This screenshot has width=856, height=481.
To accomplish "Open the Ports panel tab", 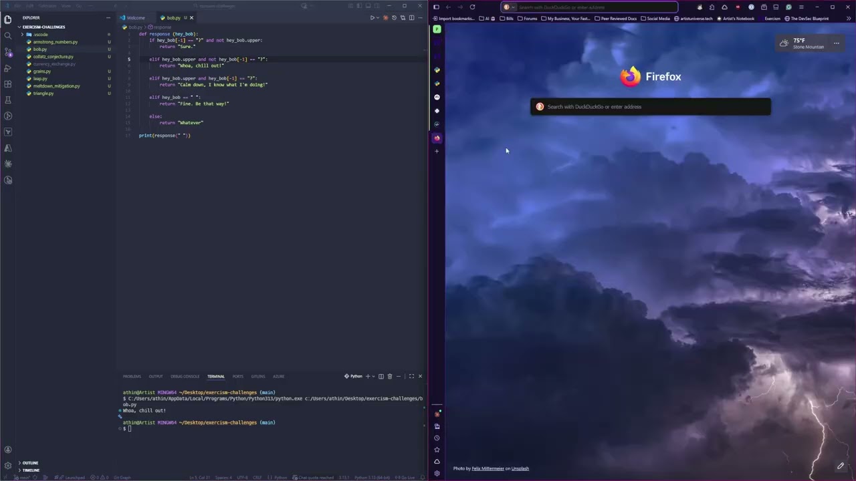I will pos(238,376).
